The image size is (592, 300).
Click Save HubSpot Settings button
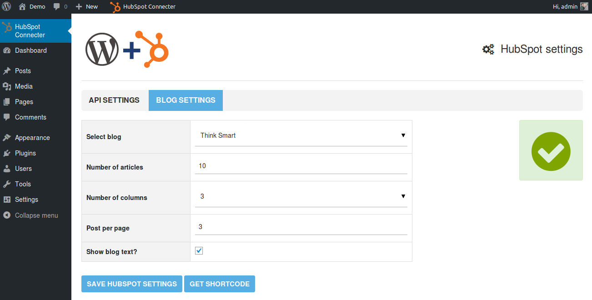tap(132, 284)
